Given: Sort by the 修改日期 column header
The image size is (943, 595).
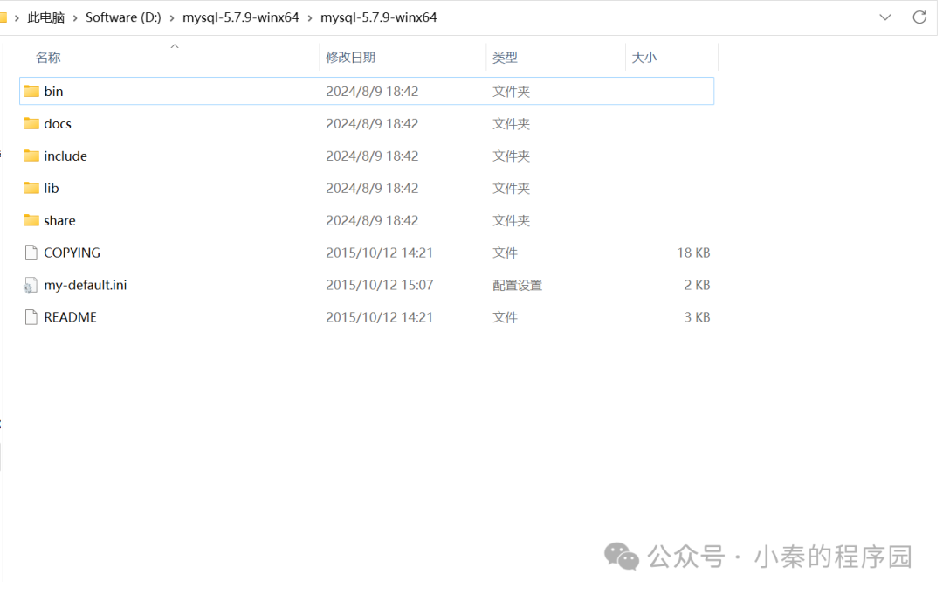Looking at the screenshot, I should click(351, 57).
